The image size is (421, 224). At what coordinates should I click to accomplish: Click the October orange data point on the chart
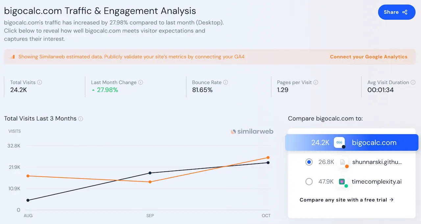point(268,157)
